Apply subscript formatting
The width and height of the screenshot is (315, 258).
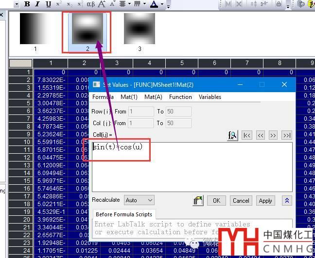(x=70, y=4)
